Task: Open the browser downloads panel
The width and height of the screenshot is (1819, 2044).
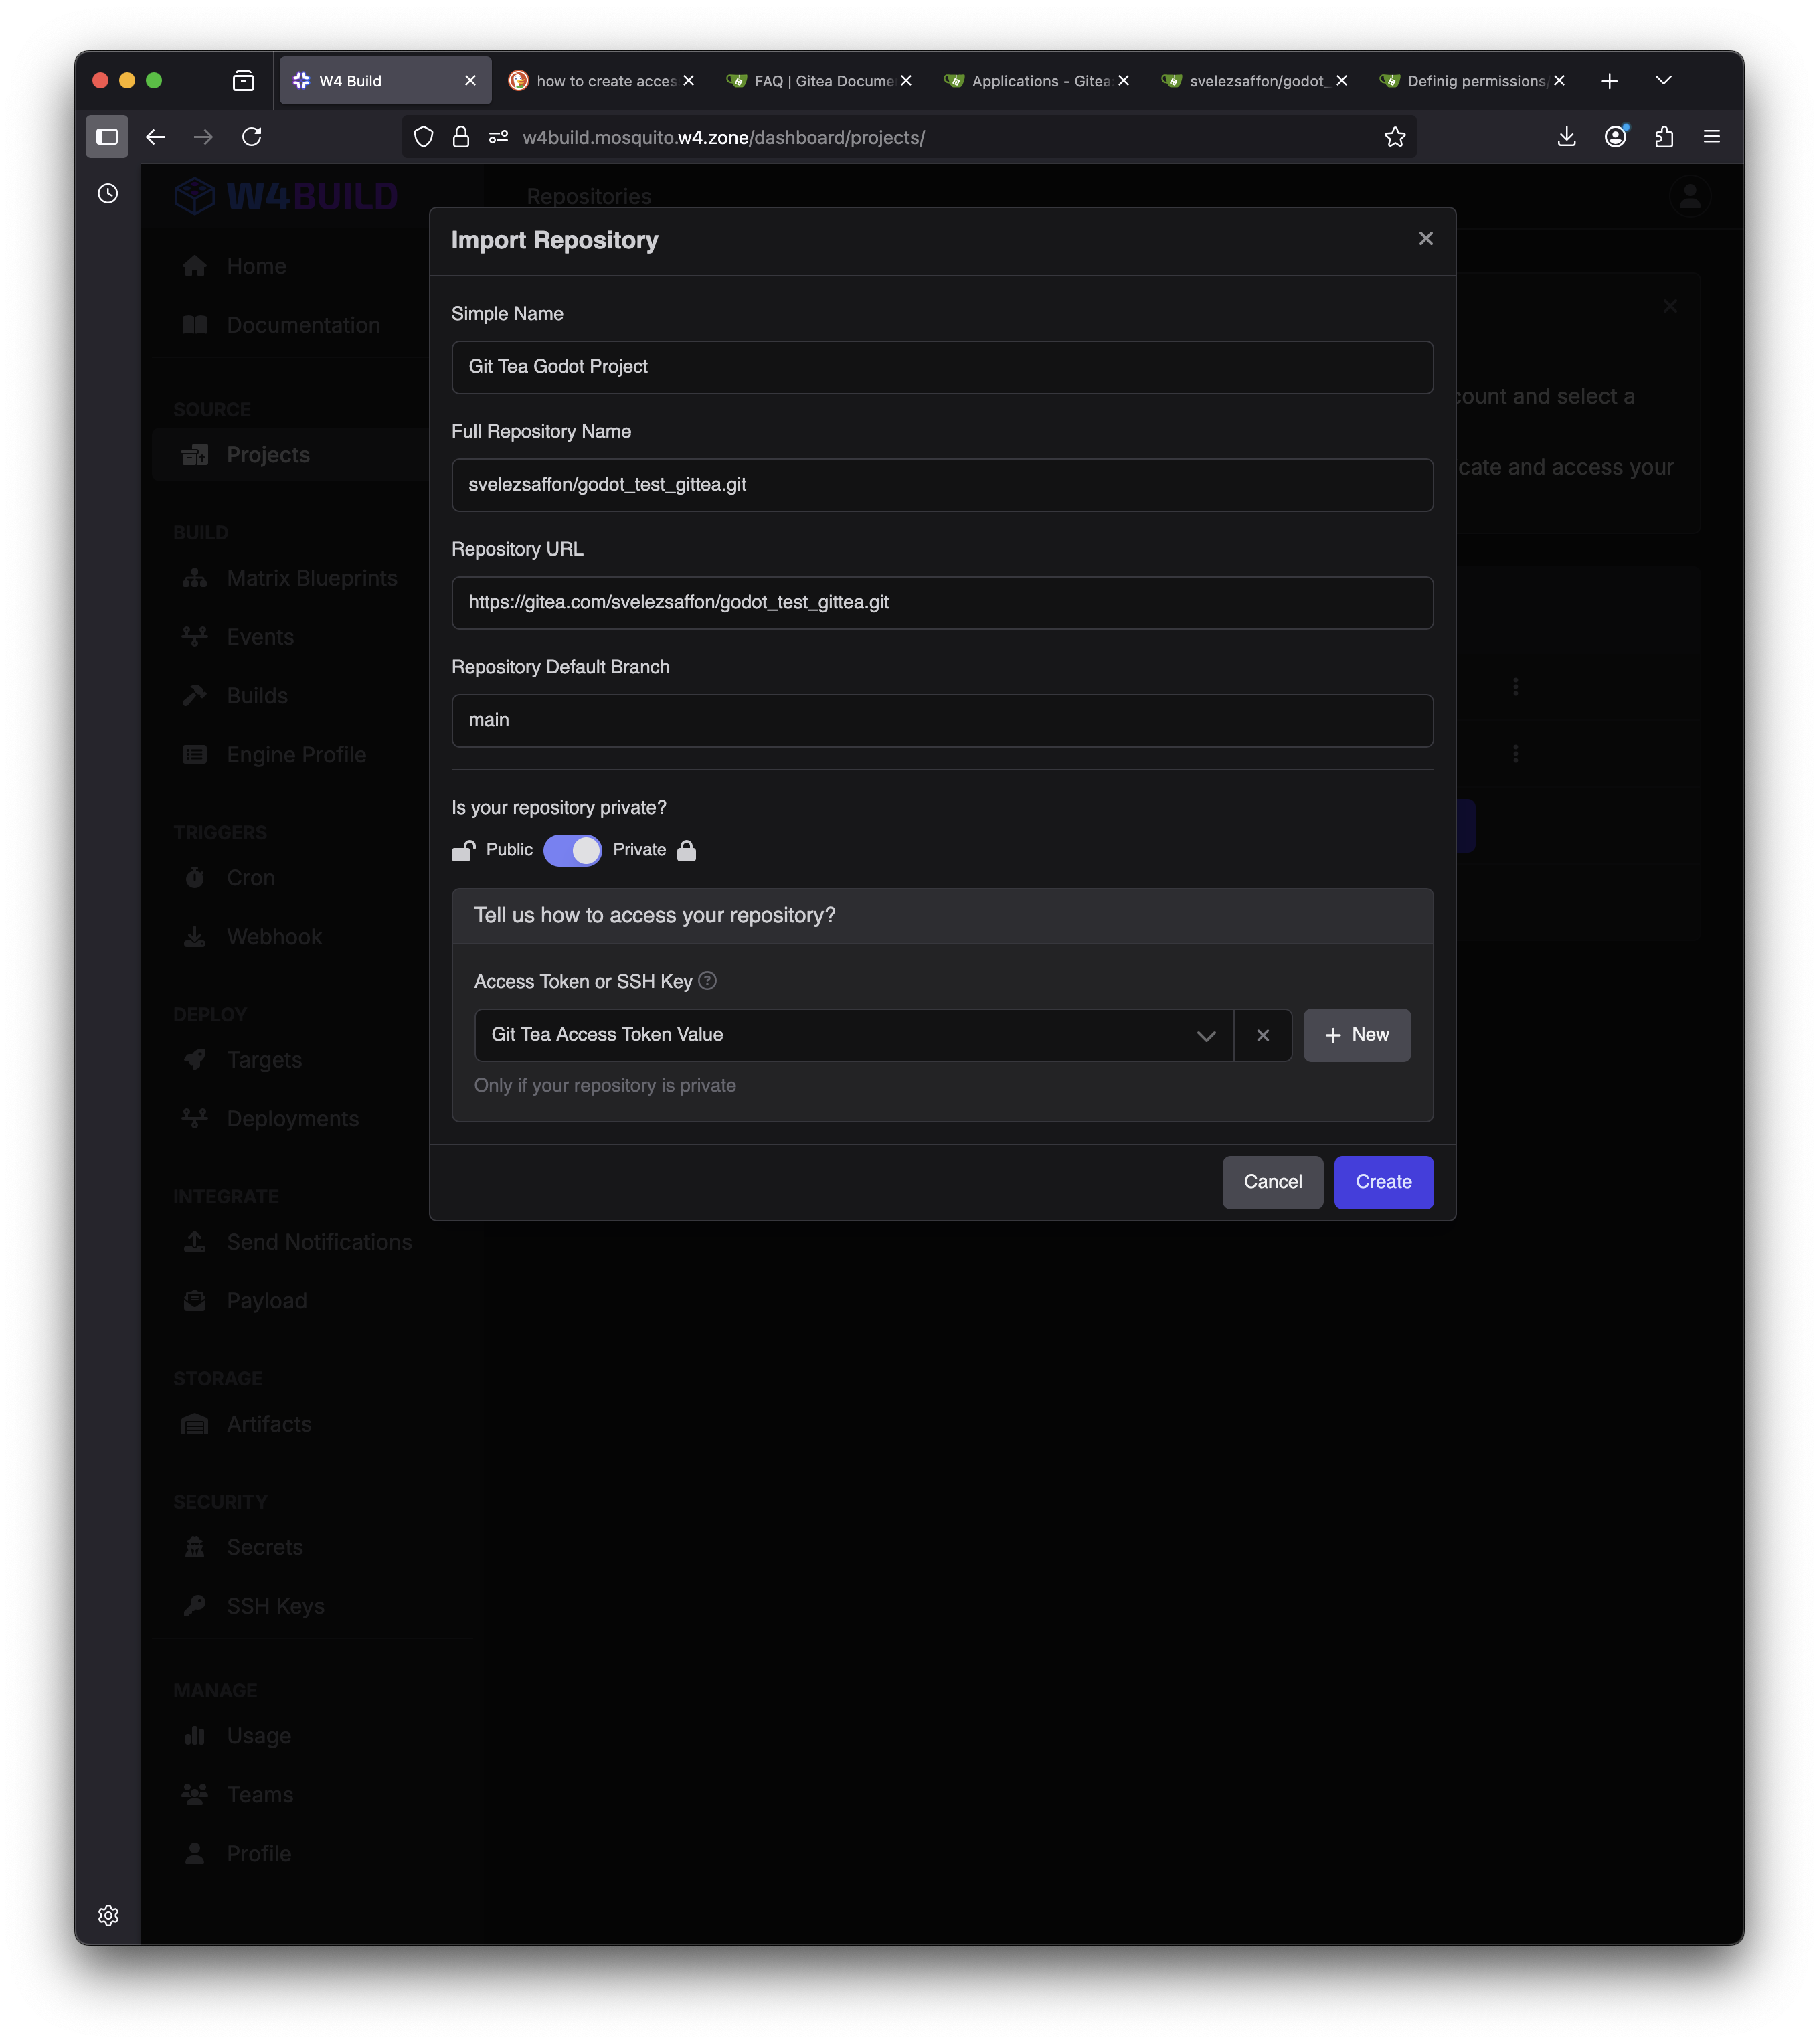Action: point(1566,137)
